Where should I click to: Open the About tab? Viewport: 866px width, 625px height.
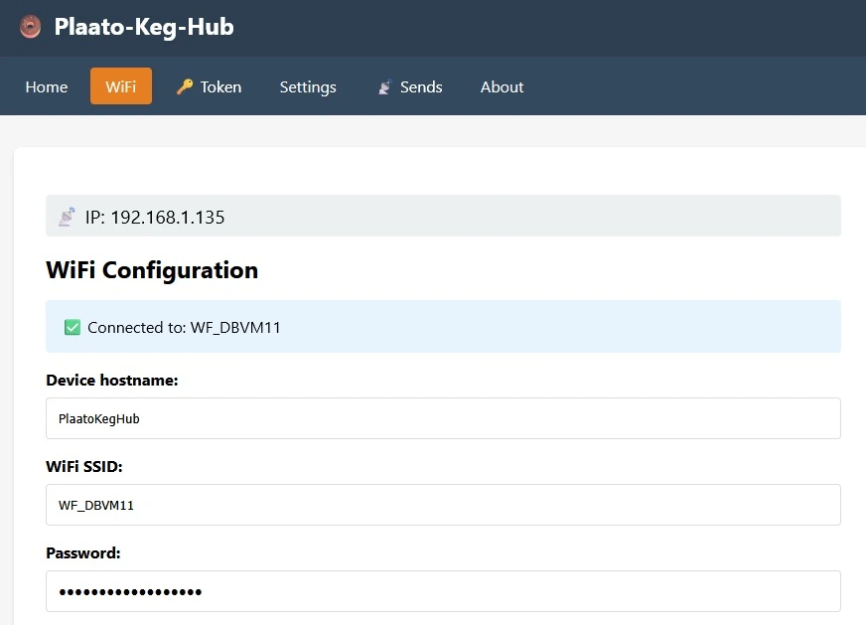[502, 87]
